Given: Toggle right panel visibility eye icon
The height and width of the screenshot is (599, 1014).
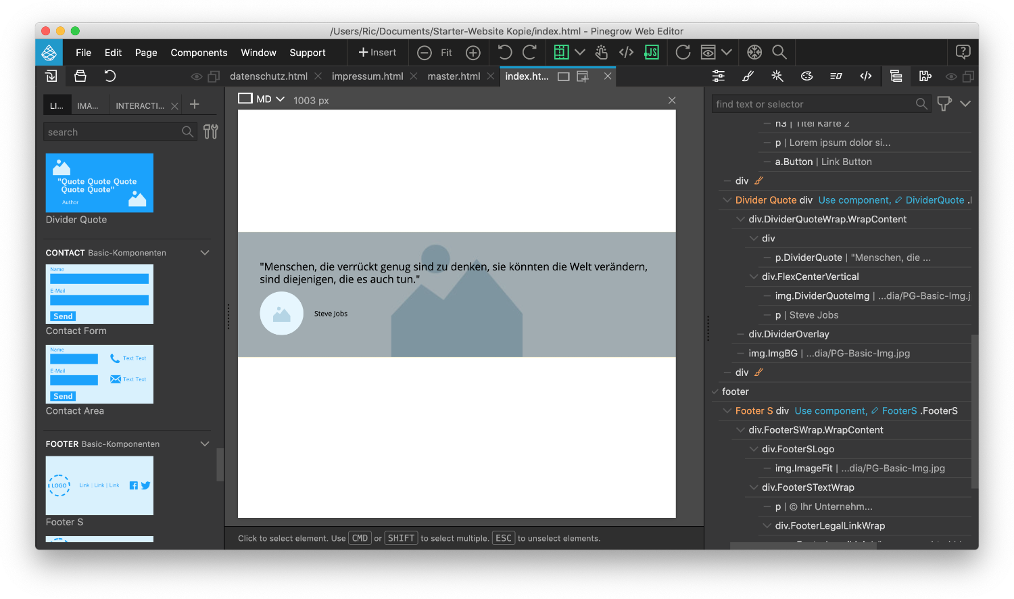Looking at the screenshot, I should pyautogui.click(x=951, y=76).
